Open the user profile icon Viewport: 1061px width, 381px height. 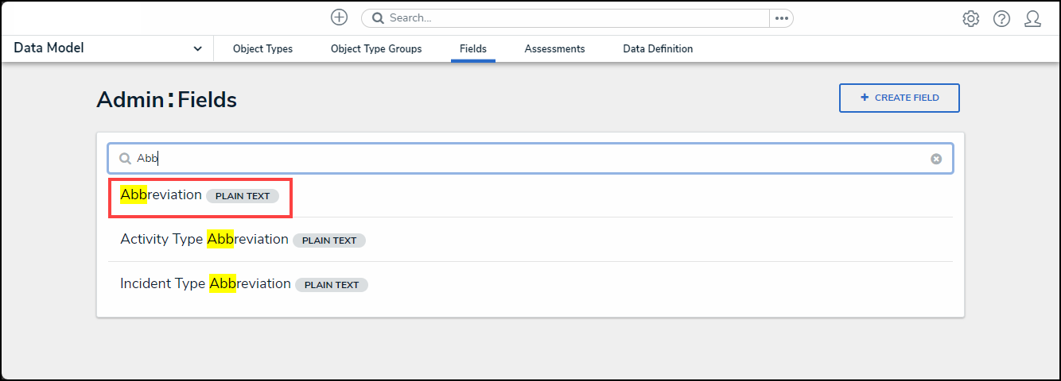1032,19
